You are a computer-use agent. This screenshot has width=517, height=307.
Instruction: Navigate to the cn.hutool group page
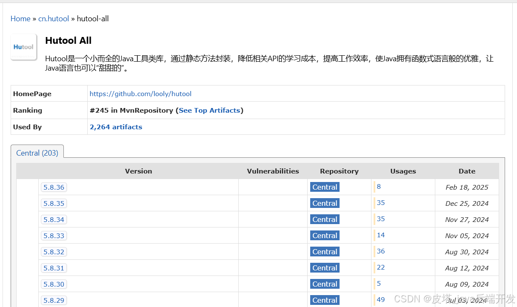(x=54, y=18)
